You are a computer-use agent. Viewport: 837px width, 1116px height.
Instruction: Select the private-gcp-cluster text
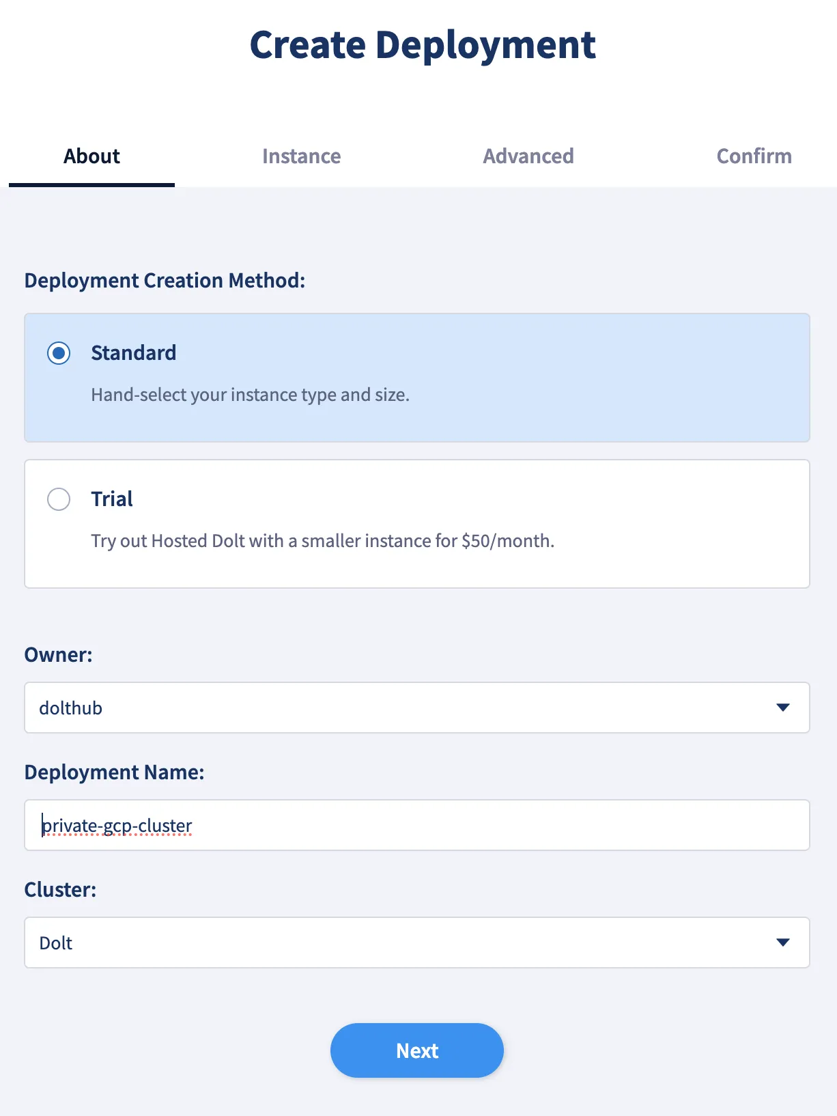[x=117, y=825]
